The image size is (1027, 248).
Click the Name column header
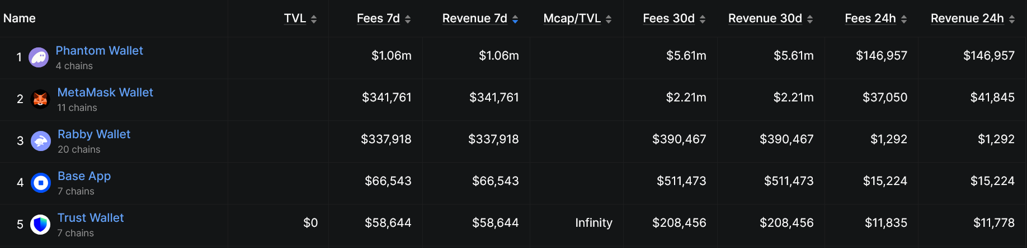20,18
